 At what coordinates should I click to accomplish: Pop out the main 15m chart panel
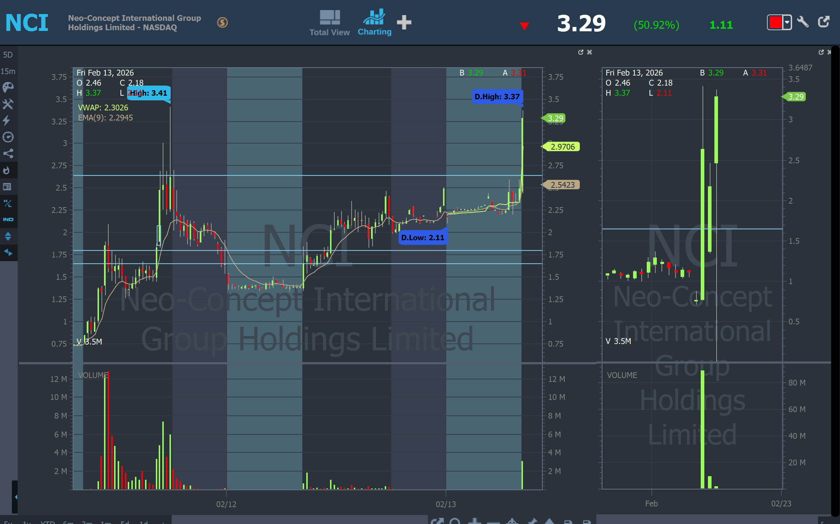tap(581, 52)
